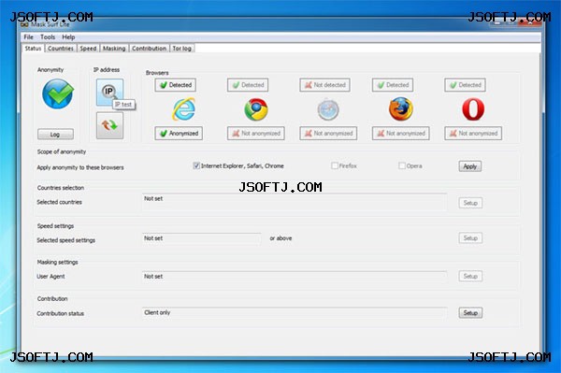Switch to the Masking tab
The image size is (561, 373).
(114, 49)
